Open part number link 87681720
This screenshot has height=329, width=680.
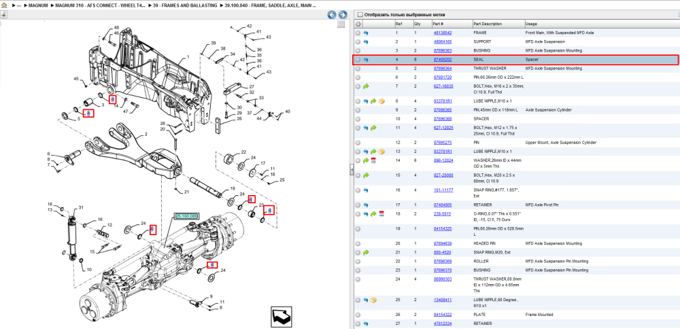pos(443,77)
